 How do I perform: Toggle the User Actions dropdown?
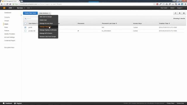point(45,13)
